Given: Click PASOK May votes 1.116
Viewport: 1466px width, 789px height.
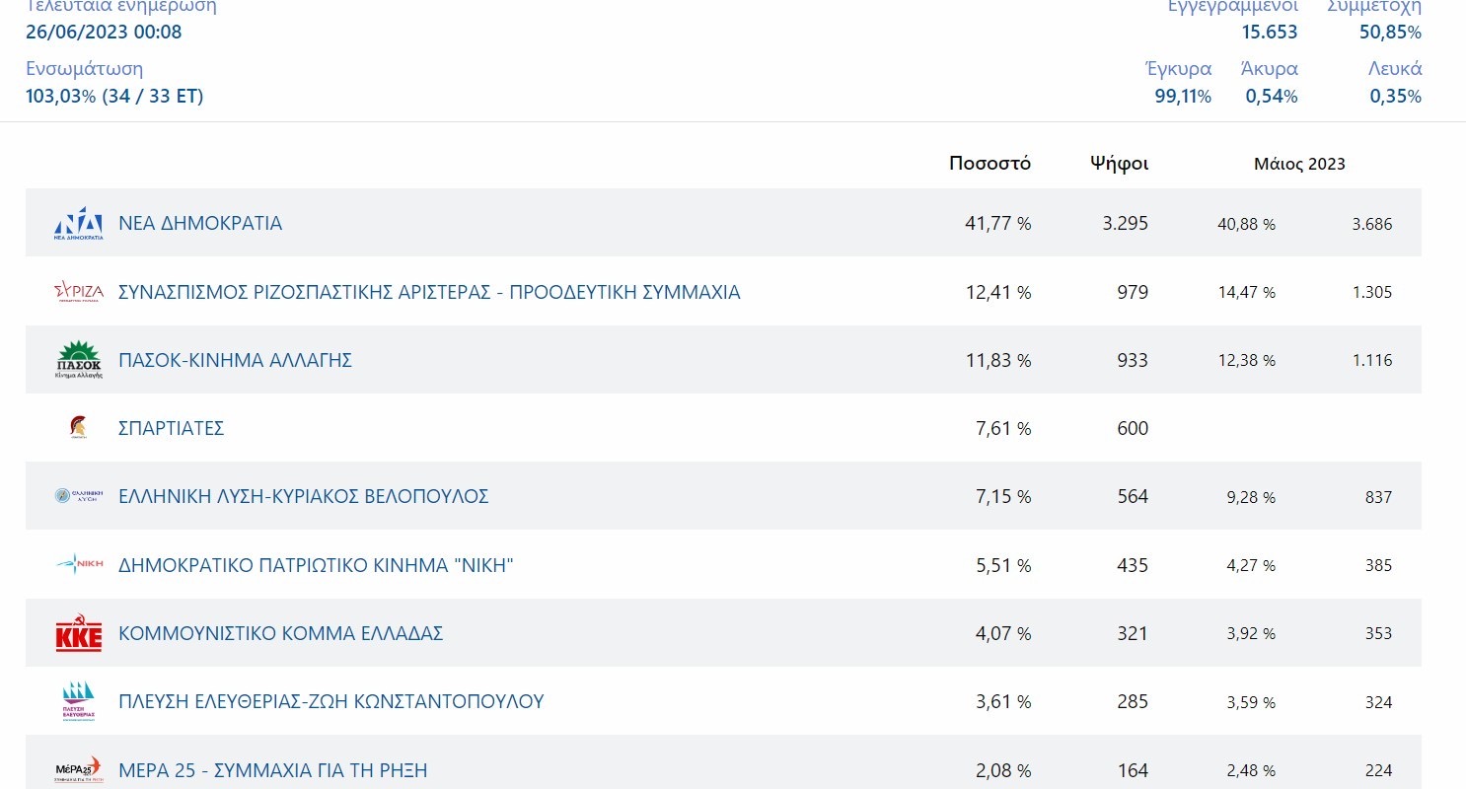Looking at the screenshot, I should 1372,361.
